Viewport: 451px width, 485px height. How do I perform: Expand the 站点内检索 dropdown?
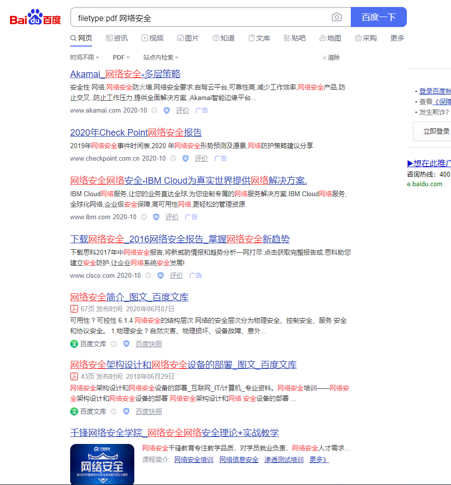161,58
